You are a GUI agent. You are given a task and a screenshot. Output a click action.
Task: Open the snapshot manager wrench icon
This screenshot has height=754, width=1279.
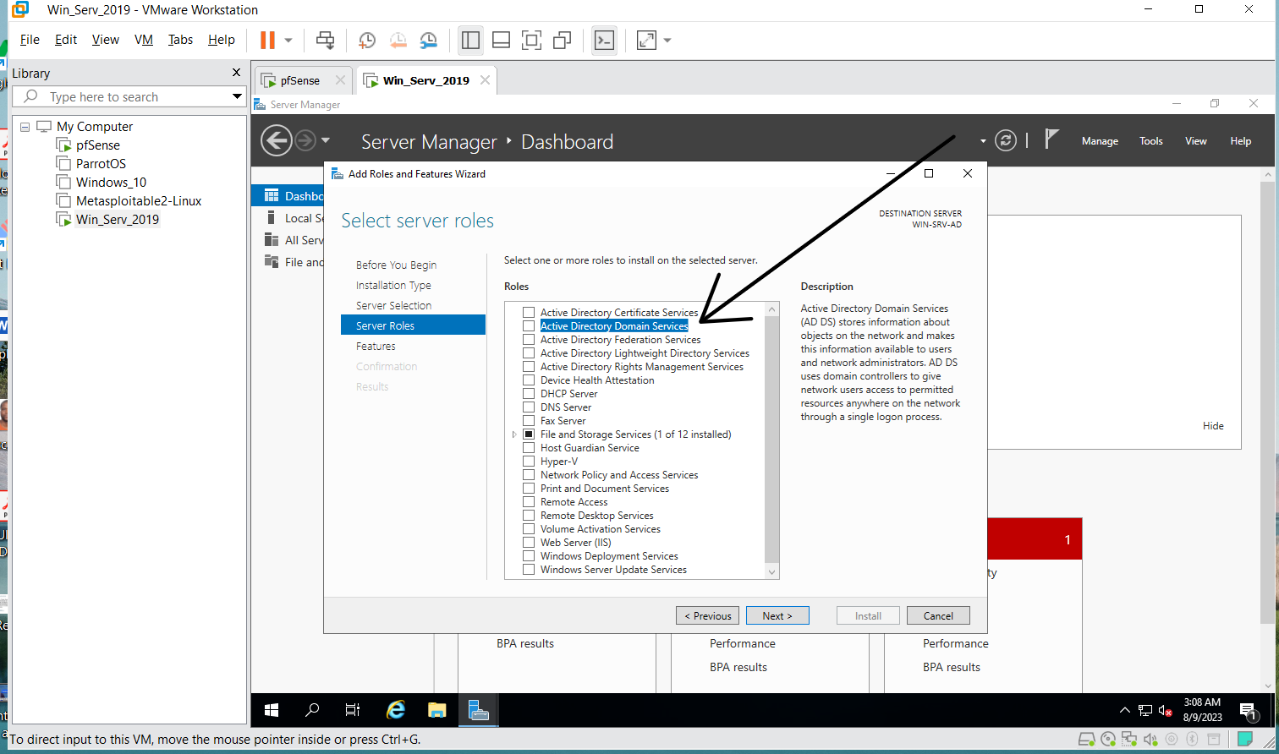[429, 40]
